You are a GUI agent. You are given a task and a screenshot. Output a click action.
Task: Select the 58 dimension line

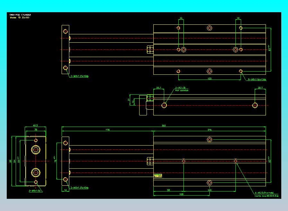point(168,189)
